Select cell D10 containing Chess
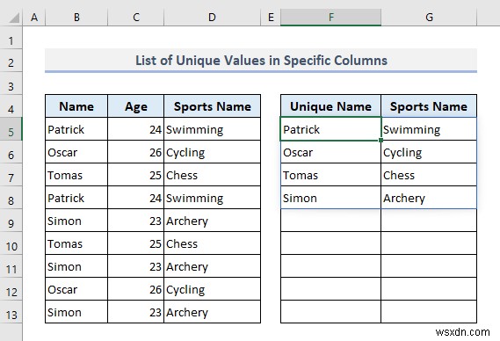The image size is (500, 341). (x=212, y=243)
